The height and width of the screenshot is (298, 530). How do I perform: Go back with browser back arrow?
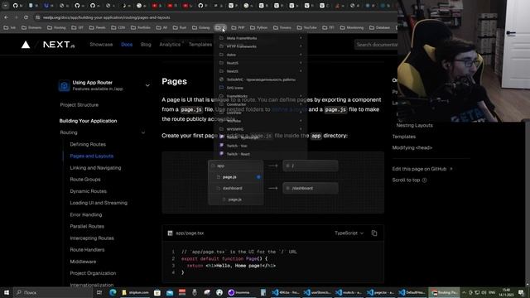(x=6, y=17)
